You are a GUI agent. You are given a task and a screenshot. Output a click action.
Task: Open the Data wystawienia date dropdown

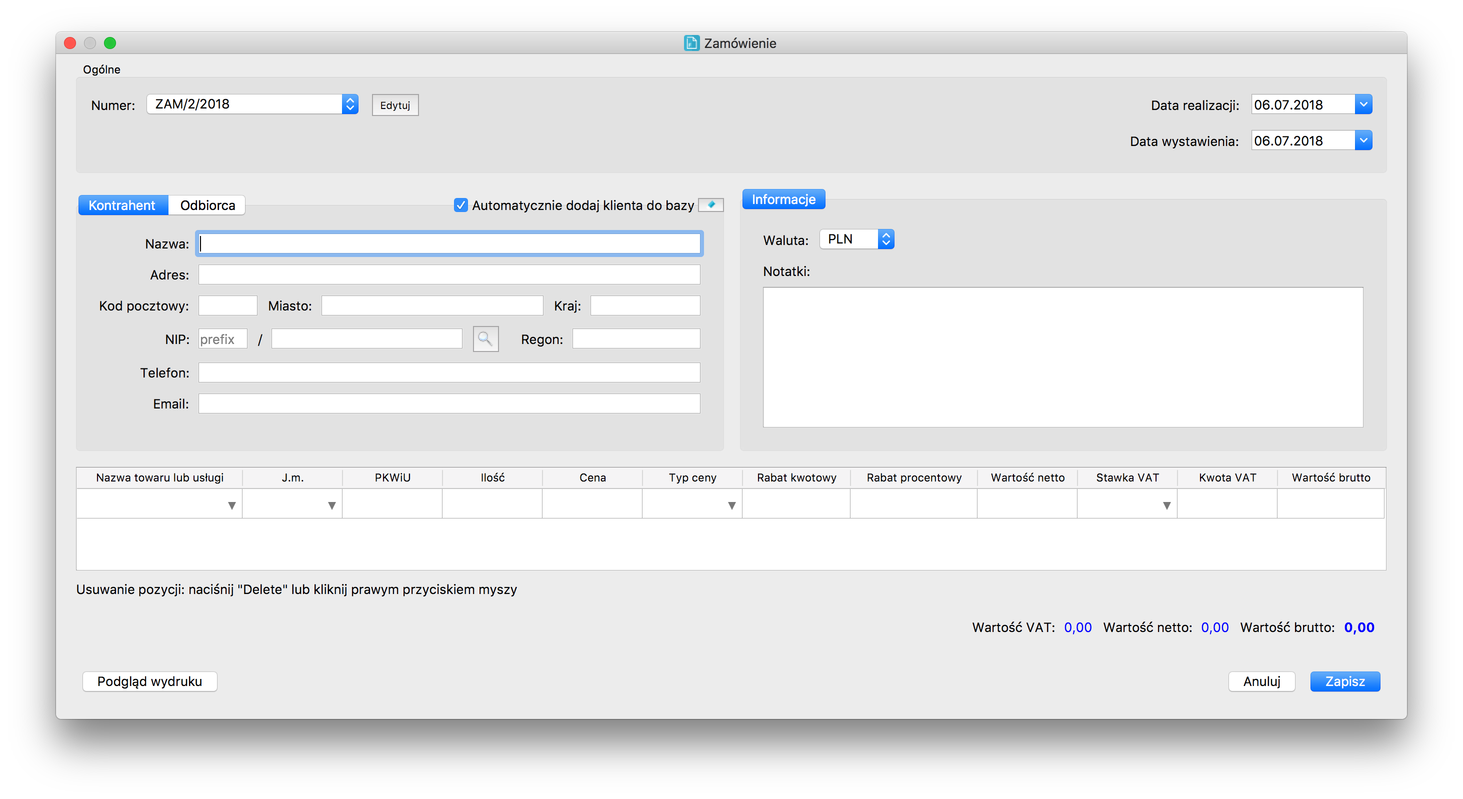(1363, 140)
